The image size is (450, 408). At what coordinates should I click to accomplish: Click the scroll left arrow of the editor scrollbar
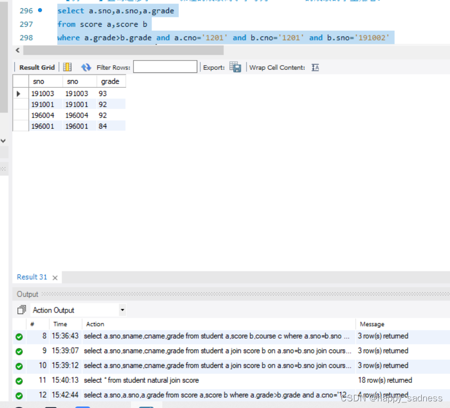click(x=18, y=50)
